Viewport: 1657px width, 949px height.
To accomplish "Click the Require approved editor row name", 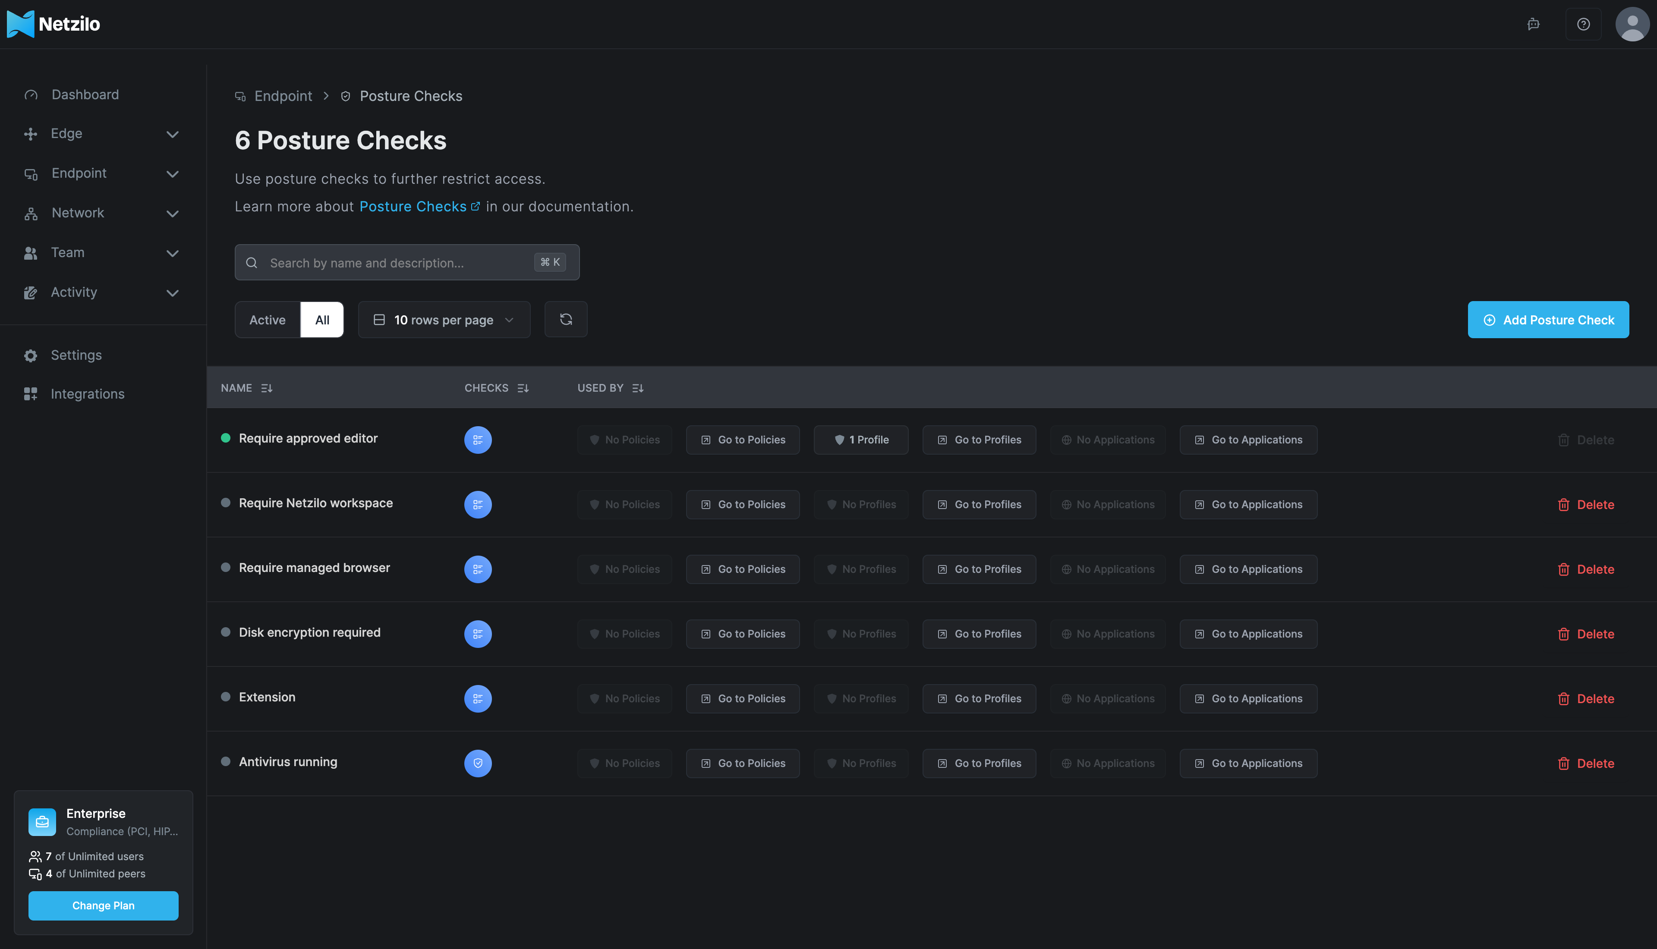I will click(309, 438).
